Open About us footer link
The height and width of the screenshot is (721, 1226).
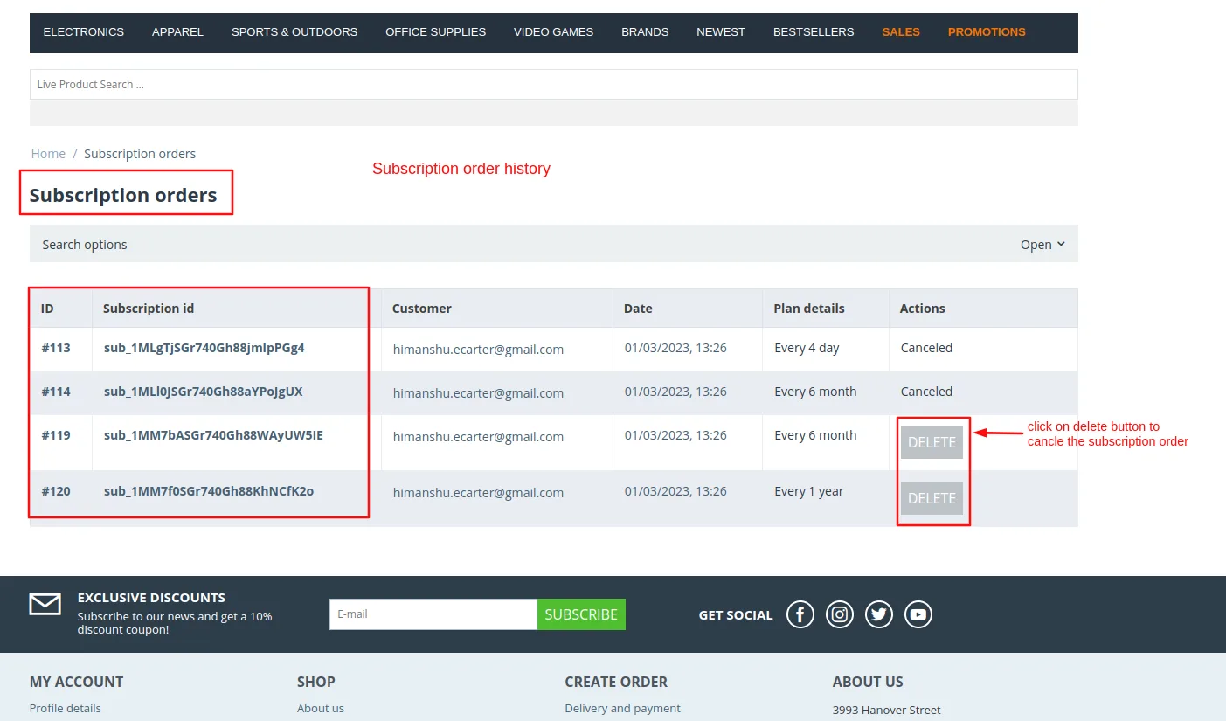(321, 709)
